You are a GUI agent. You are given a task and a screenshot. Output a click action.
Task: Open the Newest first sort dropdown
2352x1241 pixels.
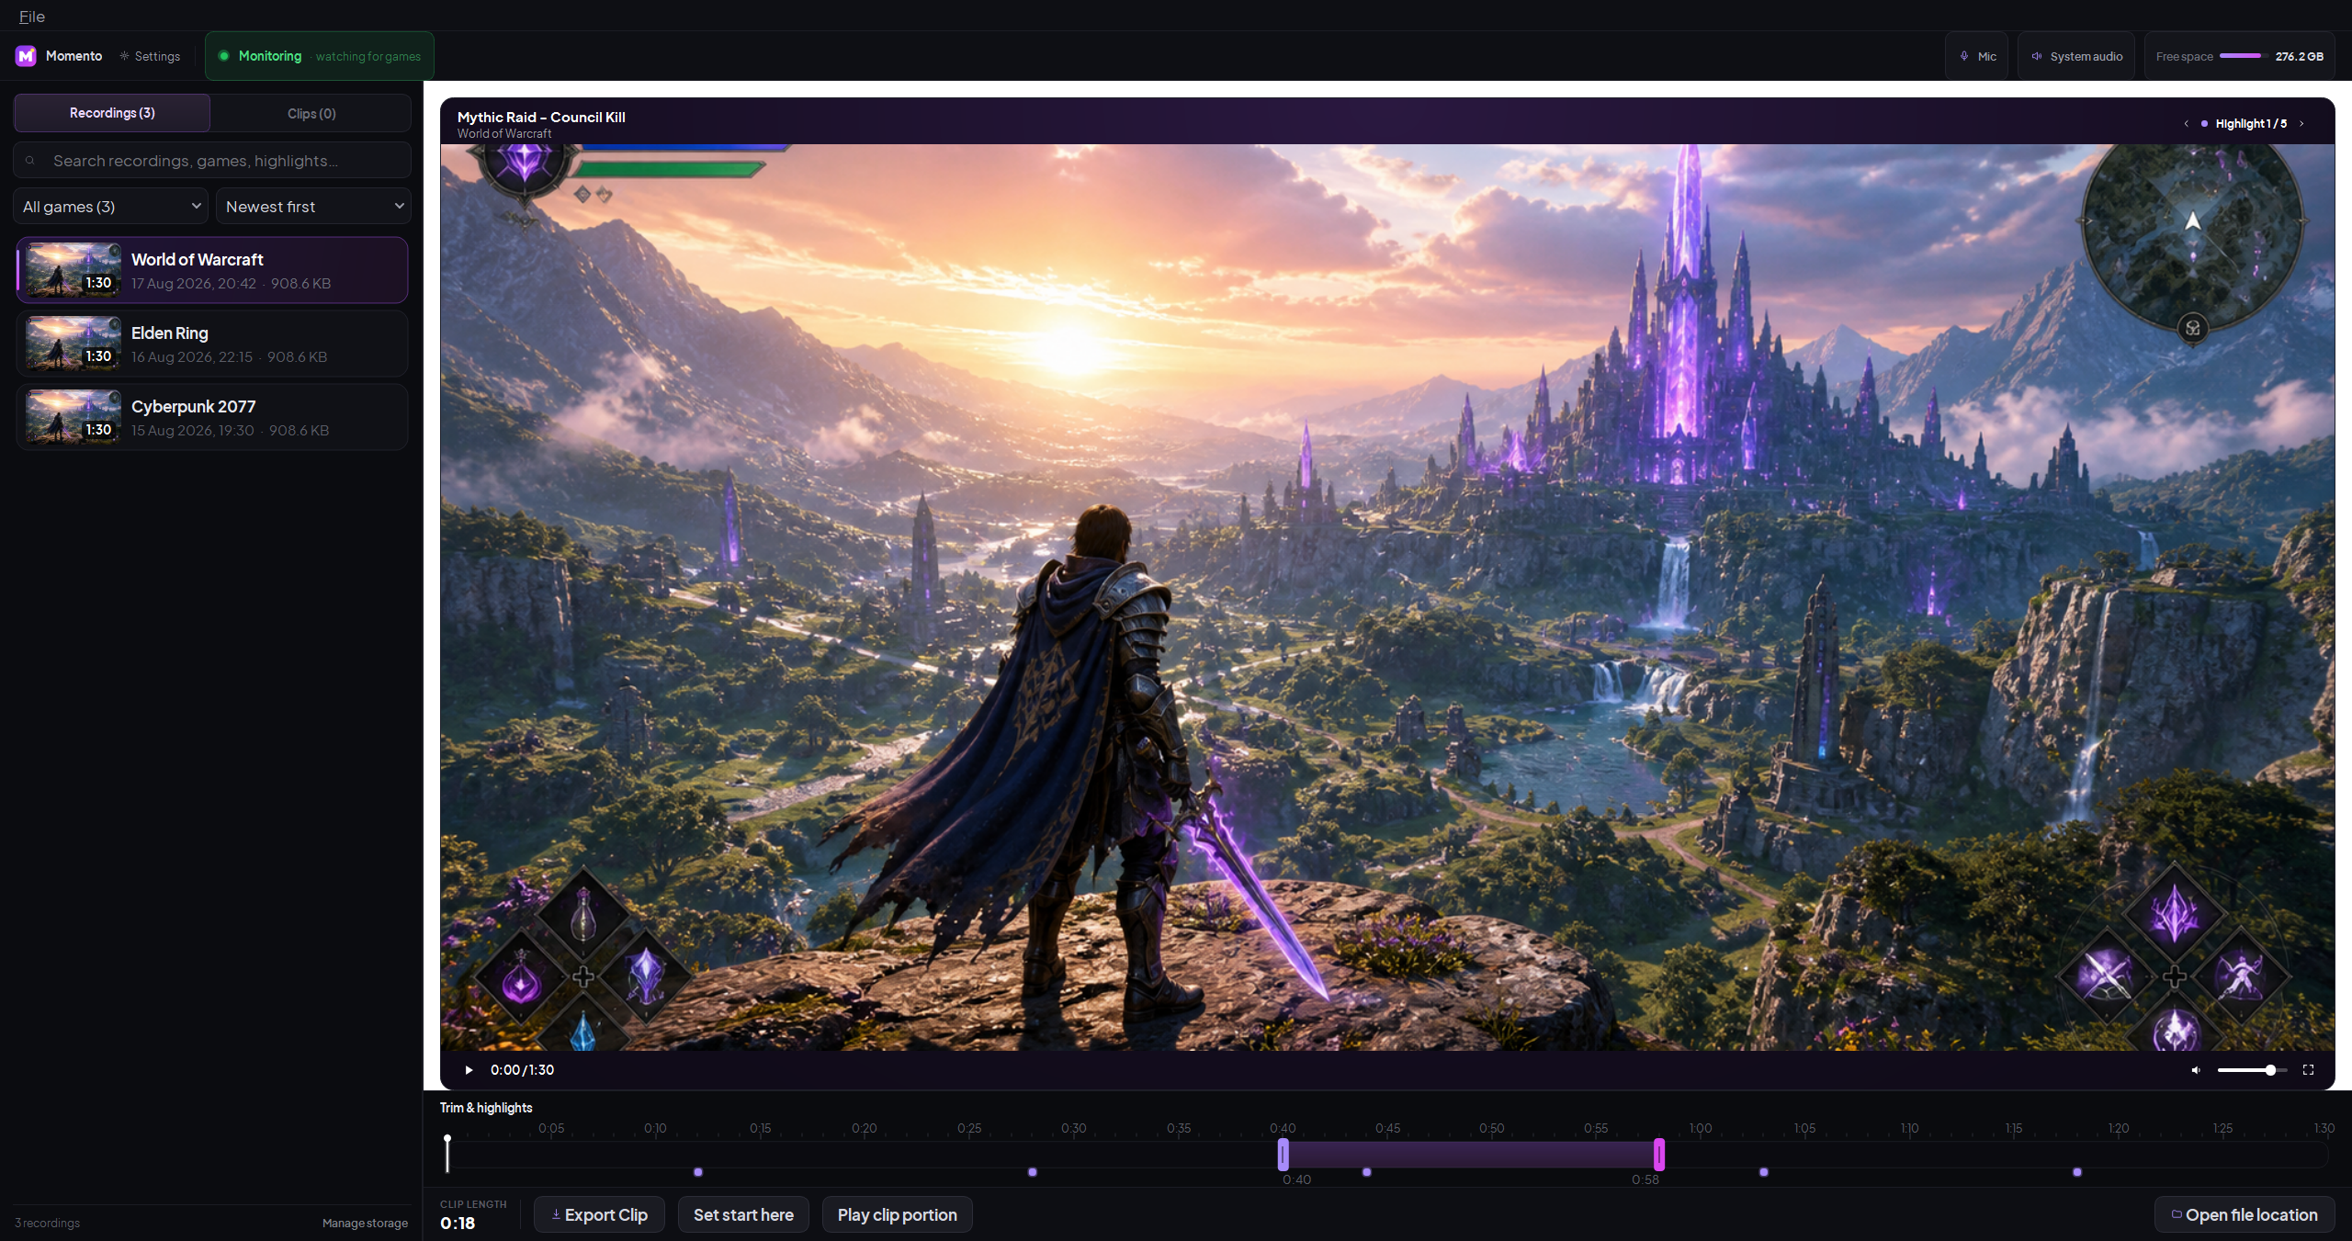pyautogui.click(x=313, y=207)
